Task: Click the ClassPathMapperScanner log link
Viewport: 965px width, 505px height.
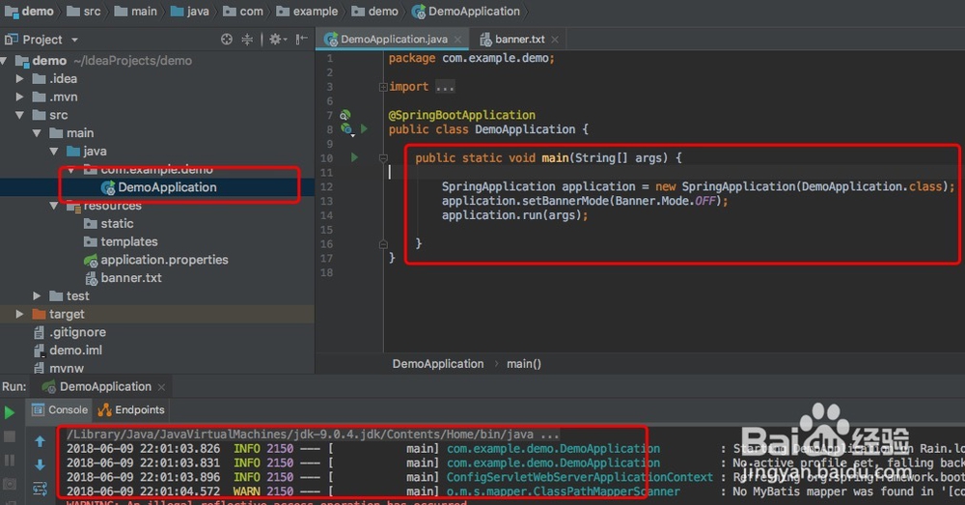Action: point(564,491)
